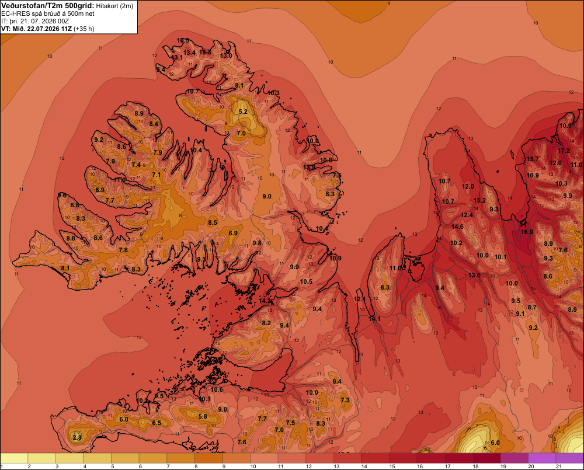
Task: Click the 16.9 temperature value
Action: pos(527,232)
